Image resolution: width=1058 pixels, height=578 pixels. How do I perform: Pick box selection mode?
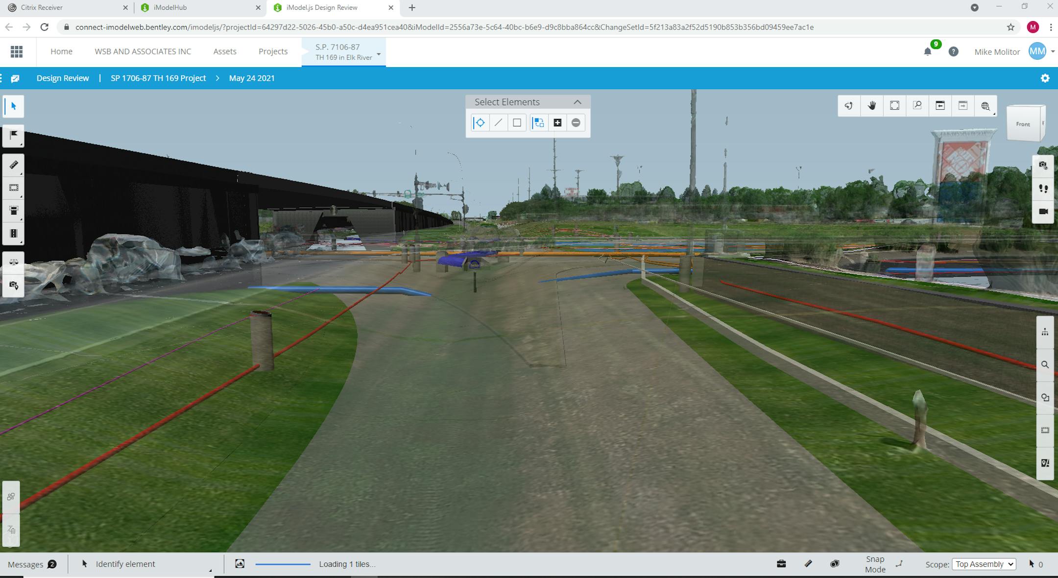517,122
